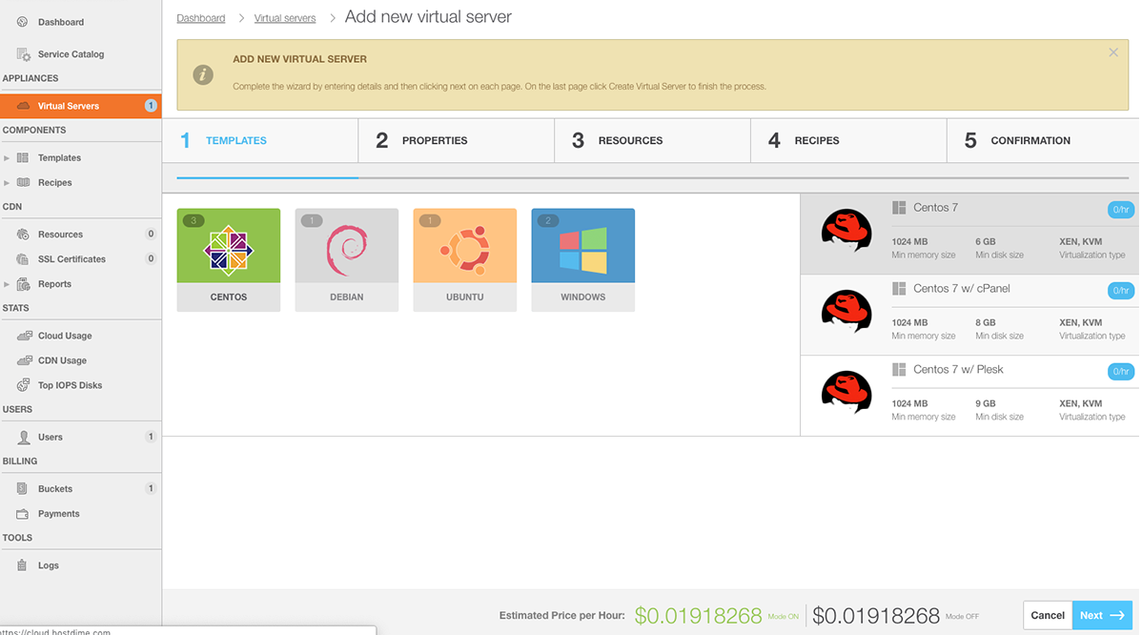The height and width of the screenshot is (635, 1142).
Task: Click the SSL Certificates icon
Action: [x=23, y=259]
